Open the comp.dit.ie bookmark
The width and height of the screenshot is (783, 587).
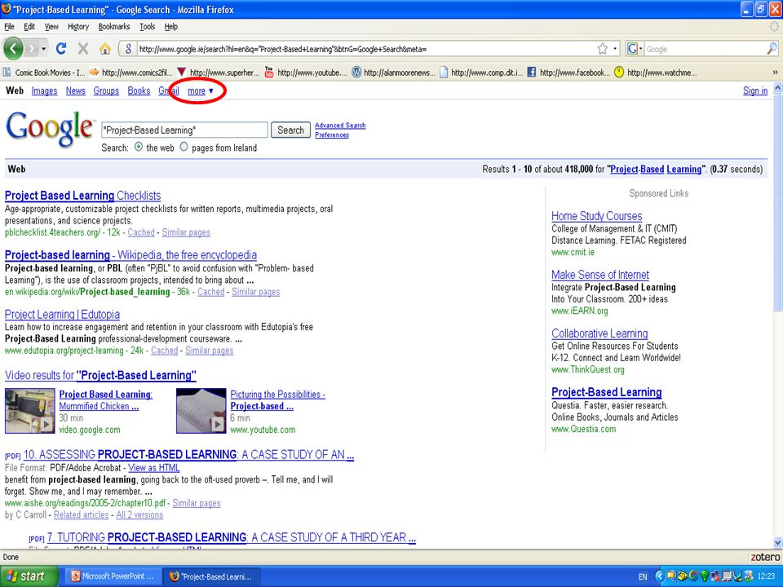(x=481, y=73)
